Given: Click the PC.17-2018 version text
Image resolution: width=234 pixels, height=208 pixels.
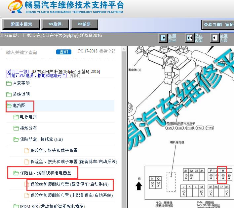Looking at the screenshot, I should (88, 51).
